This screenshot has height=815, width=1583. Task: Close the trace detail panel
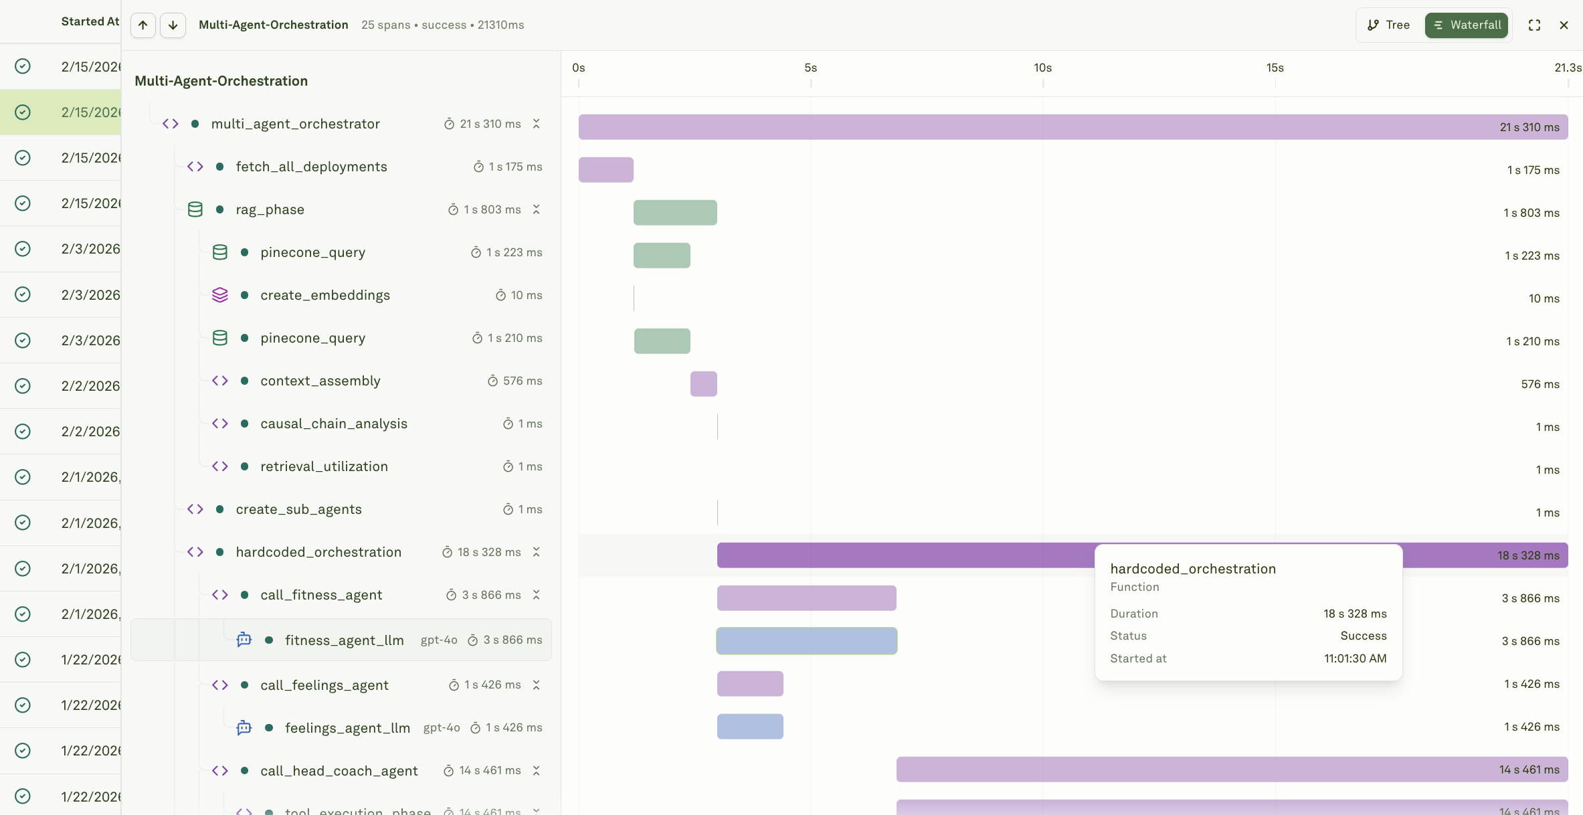coord(1564,25)
